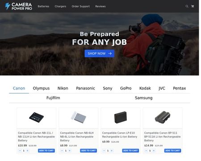
Task: Open the Canon NB-6LH battery image
Action: tap(79, 117)
